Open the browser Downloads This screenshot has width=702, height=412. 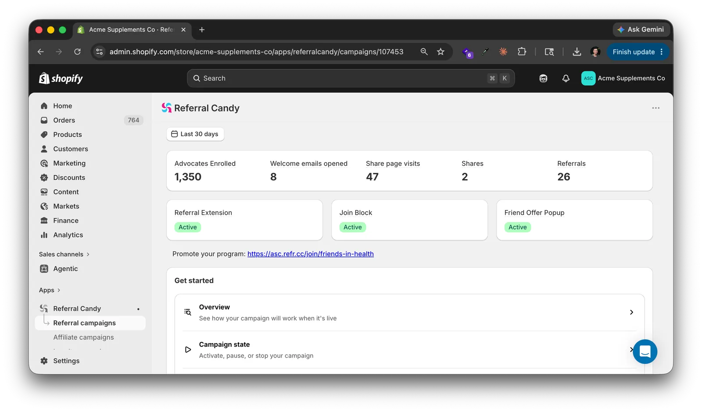(x=577, y=52)
